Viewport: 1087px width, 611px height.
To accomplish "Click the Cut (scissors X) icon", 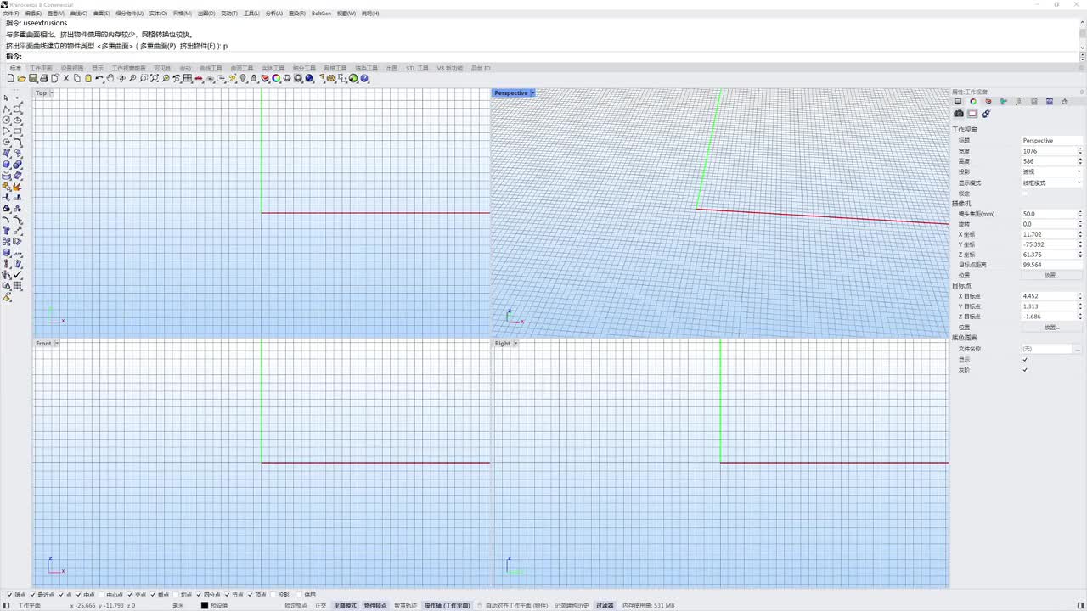I will pos(66,78).
